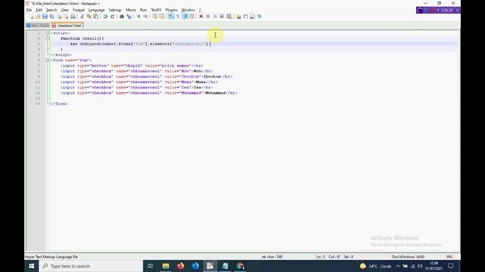Start macro recording with red dot icon

(201, 17)
